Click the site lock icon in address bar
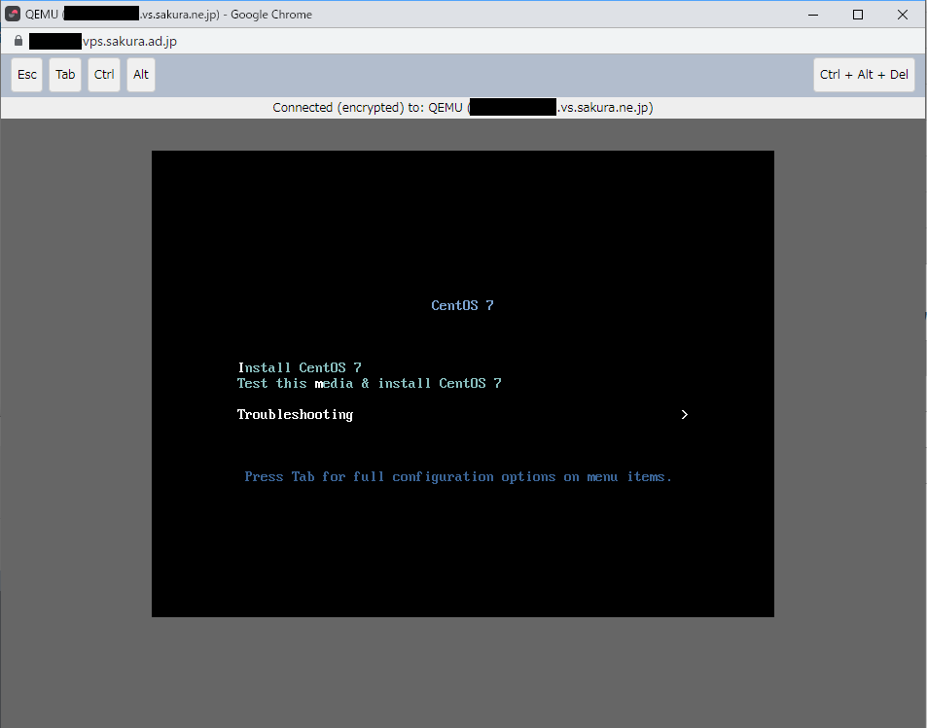The height and width of the screenshot is (728, 927). (18, 41)
